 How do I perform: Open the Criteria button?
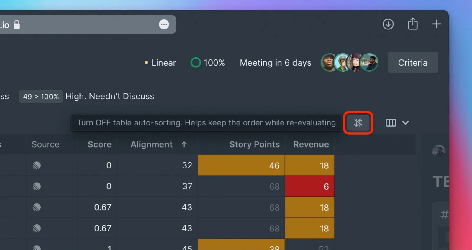[412, 63]
